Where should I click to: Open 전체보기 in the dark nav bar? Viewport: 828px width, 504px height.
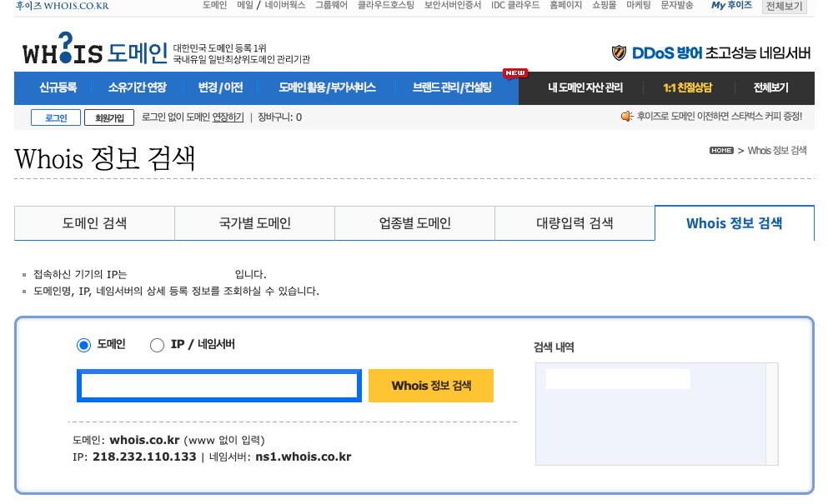point(771,87)
